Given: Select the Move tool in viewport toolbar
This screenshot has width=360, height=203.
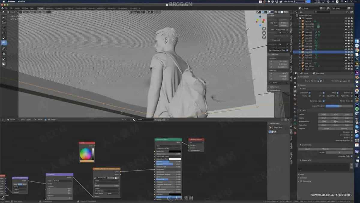Looking at the screenshot, I should click(4, 28).
